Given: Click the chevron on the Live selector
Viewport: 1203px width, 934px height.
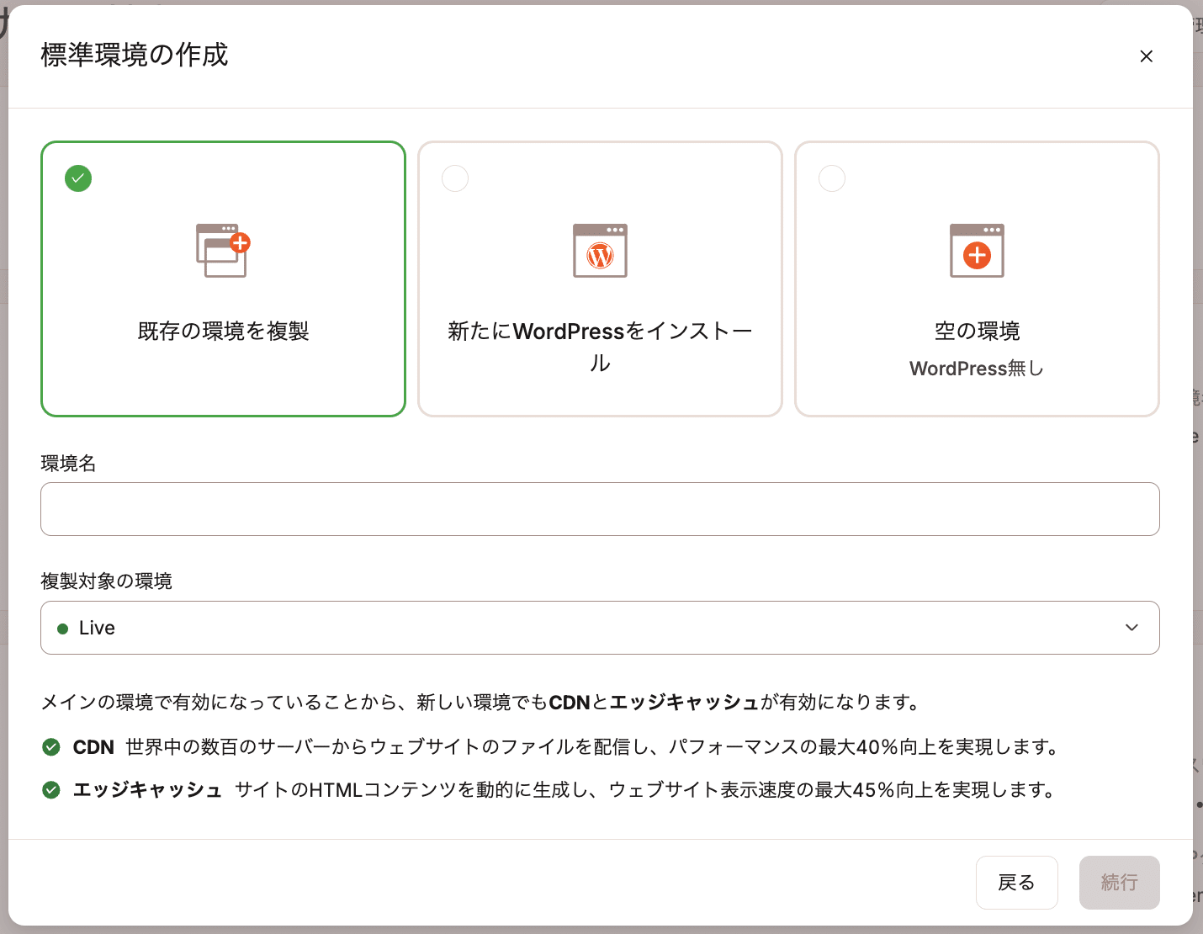Looking at the screenshot, I should (x=1131, y=628).
